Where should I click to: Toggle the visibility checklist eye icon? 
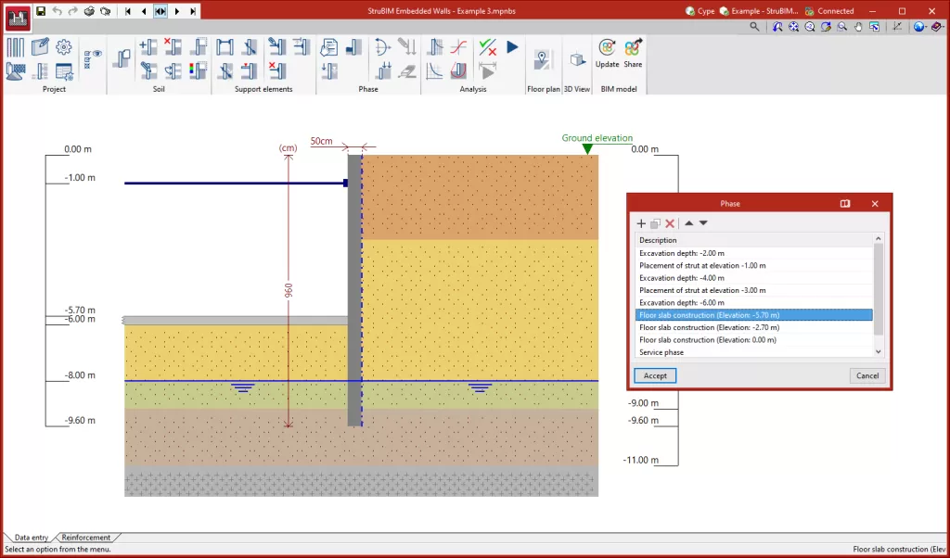coord(93,58)
